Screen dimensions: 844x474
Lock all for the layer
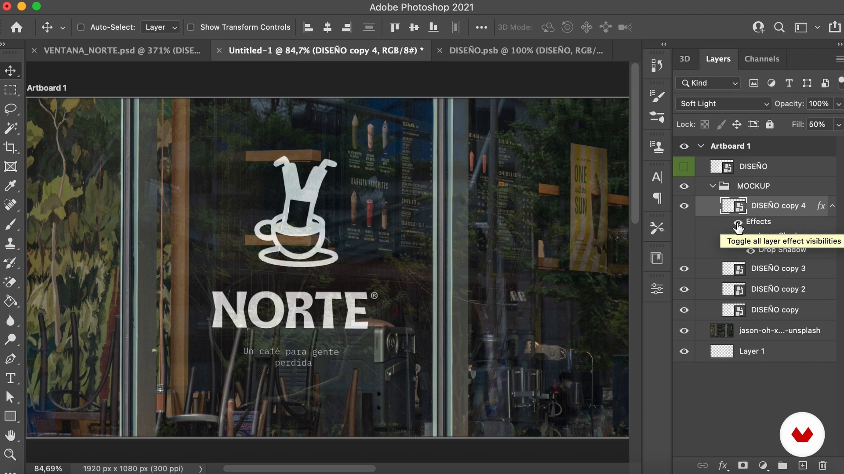(x=769, y=124)
